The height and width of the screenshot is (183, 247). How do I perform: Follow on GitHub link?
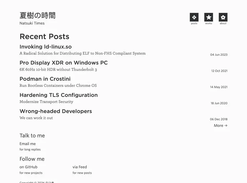click(28, 167)
